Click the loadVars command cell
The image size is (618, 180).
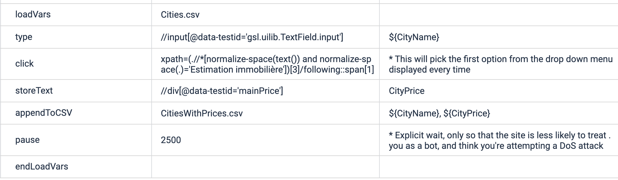coord(33,14)
